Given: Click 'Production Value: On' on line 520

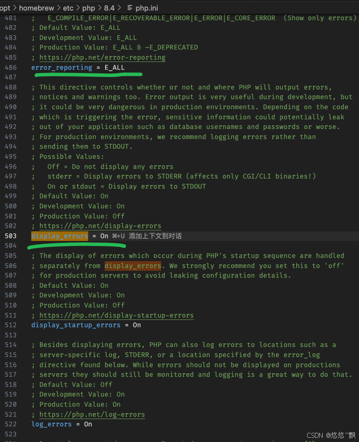Looking at the screenshot, I should [80, 404].
